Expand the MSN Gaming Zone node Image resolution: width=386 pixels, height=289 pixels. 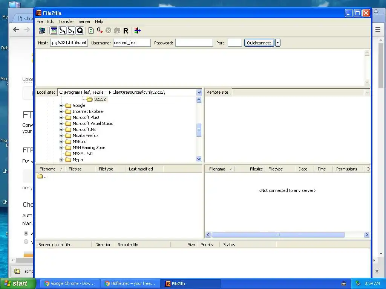coord(61,148)
